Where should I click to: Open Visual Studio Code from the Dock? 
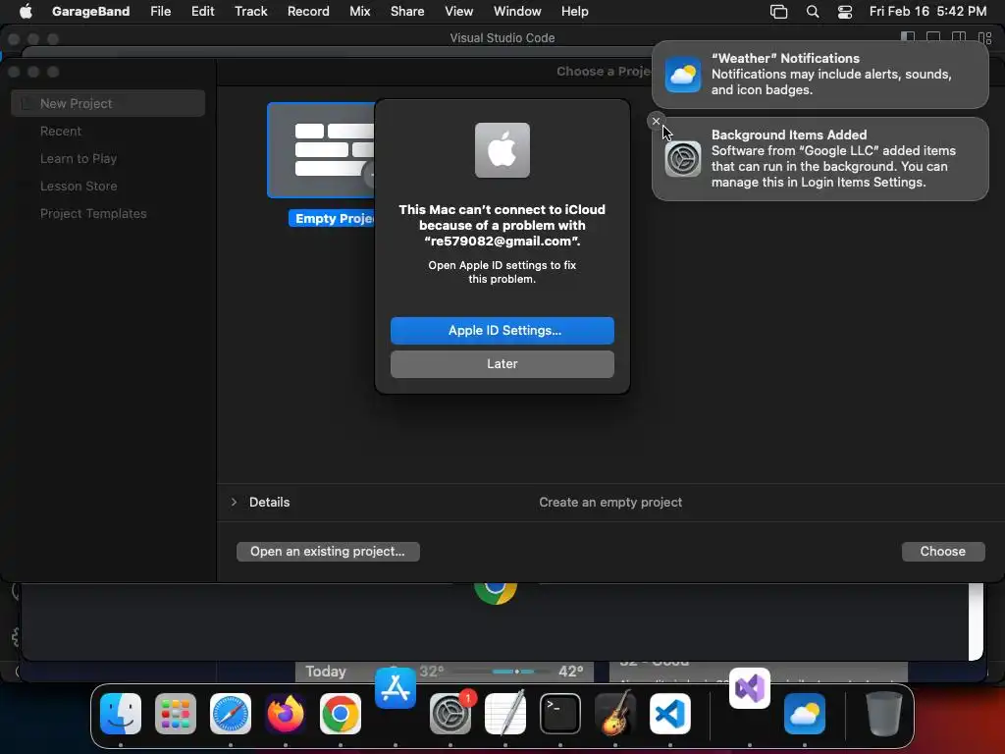[670, 713]
